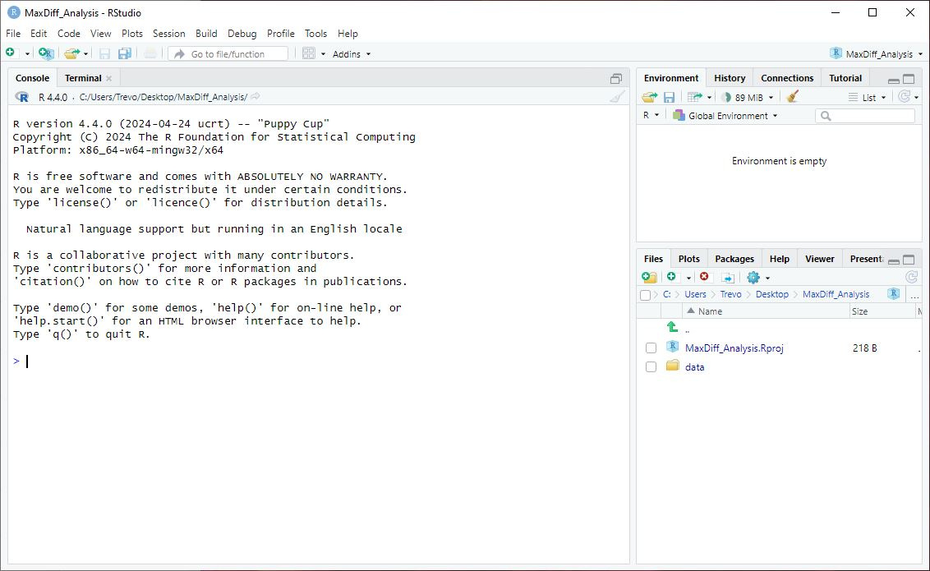Open the File menu
This screenshot has height=571, width=930.
13,34
